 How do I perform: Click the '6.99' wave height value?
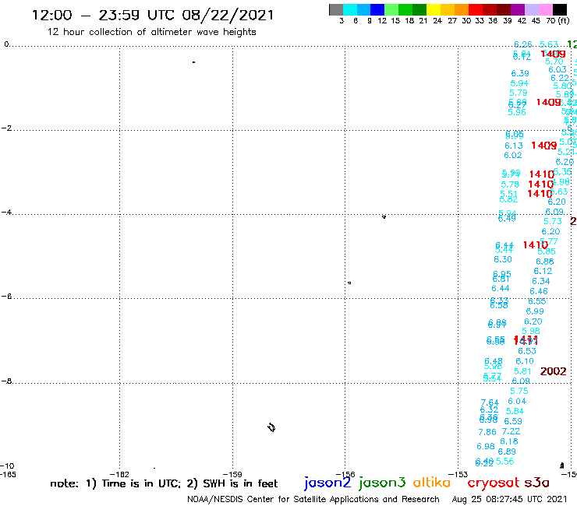(x=535, y=311)
